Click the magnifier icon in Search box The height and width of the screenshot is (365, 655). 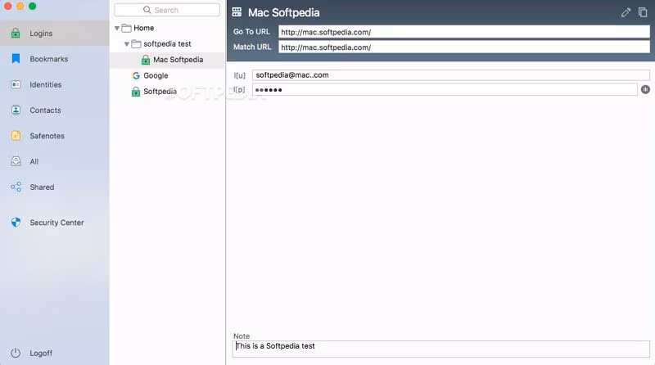(147, 10)
